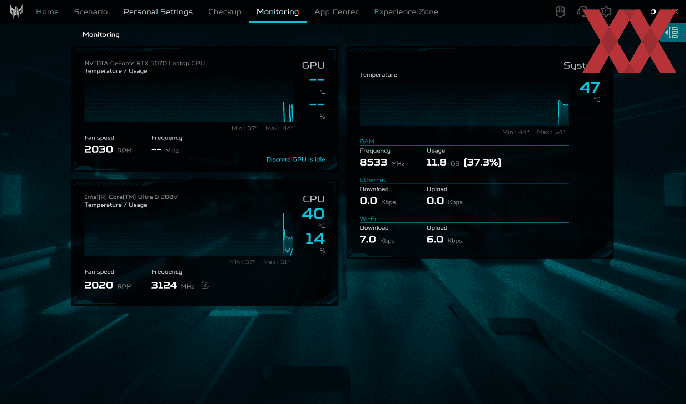Switch to the Experience Zone tab
686x404 pixels.
[406, 11]
